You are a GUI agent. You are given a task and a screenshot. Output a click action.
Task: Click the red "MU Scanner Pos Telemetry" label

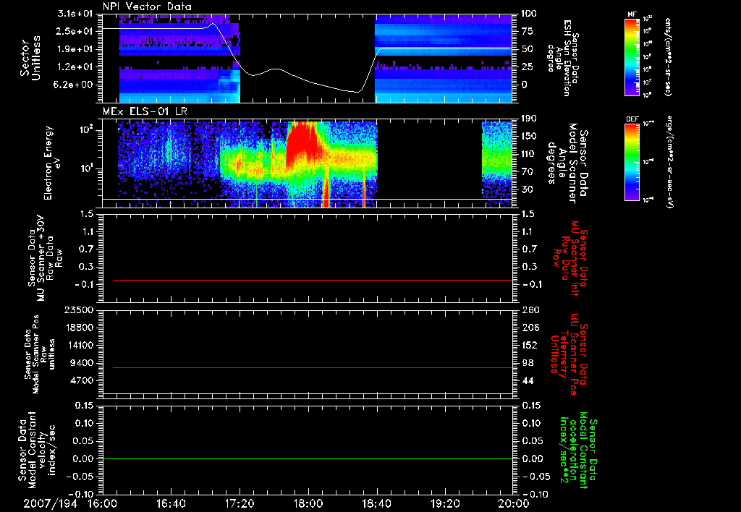click(569, 354)
